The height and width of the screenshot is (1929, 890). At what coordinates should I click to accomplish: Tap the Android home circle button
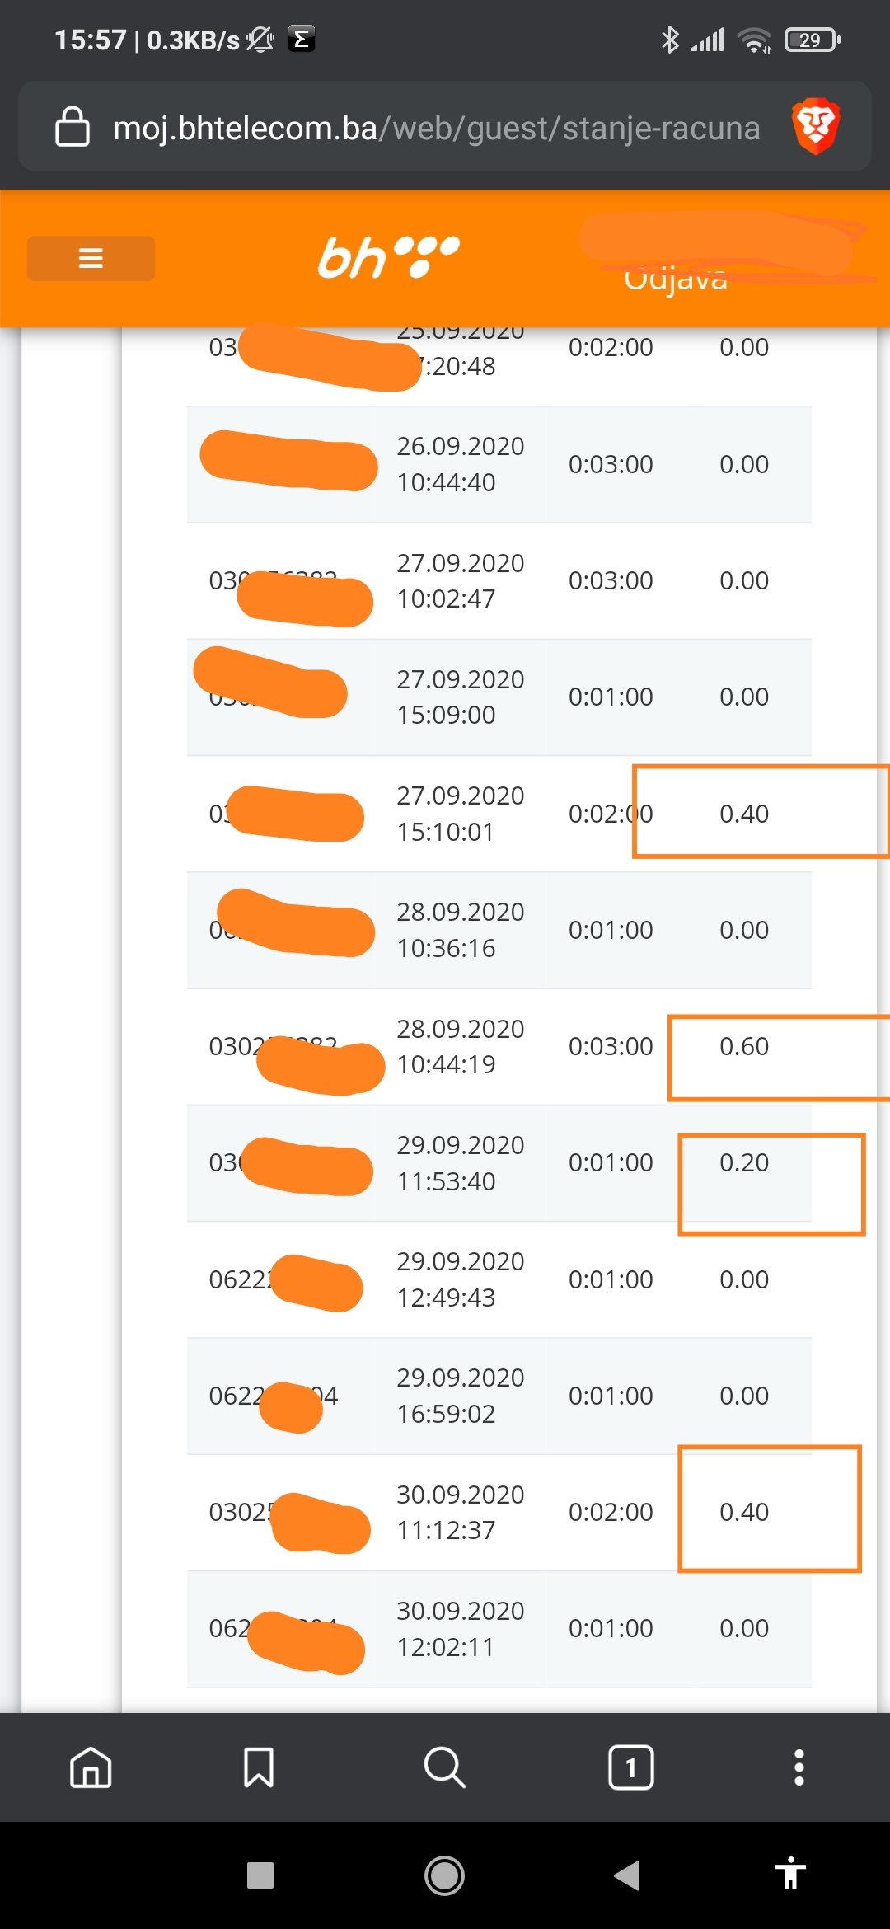click(x=444, y=1875)
